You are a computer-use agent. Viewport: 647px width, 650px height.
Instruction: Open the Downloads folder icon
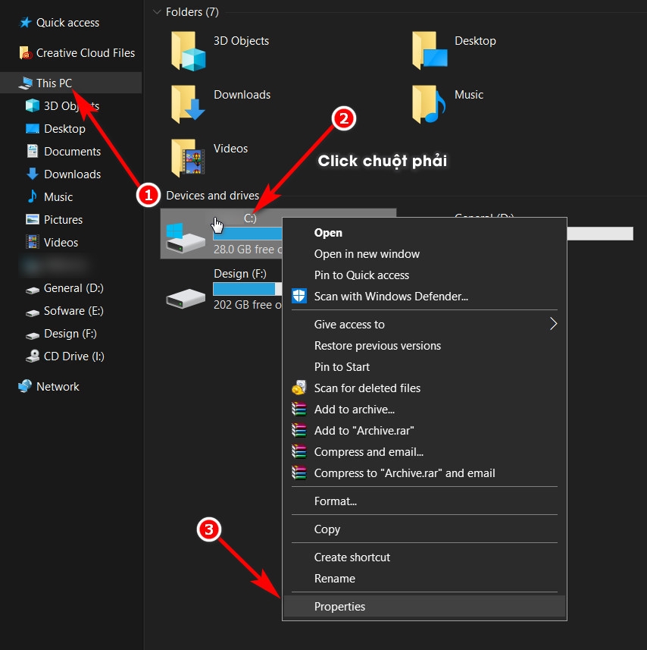(188, 101)
